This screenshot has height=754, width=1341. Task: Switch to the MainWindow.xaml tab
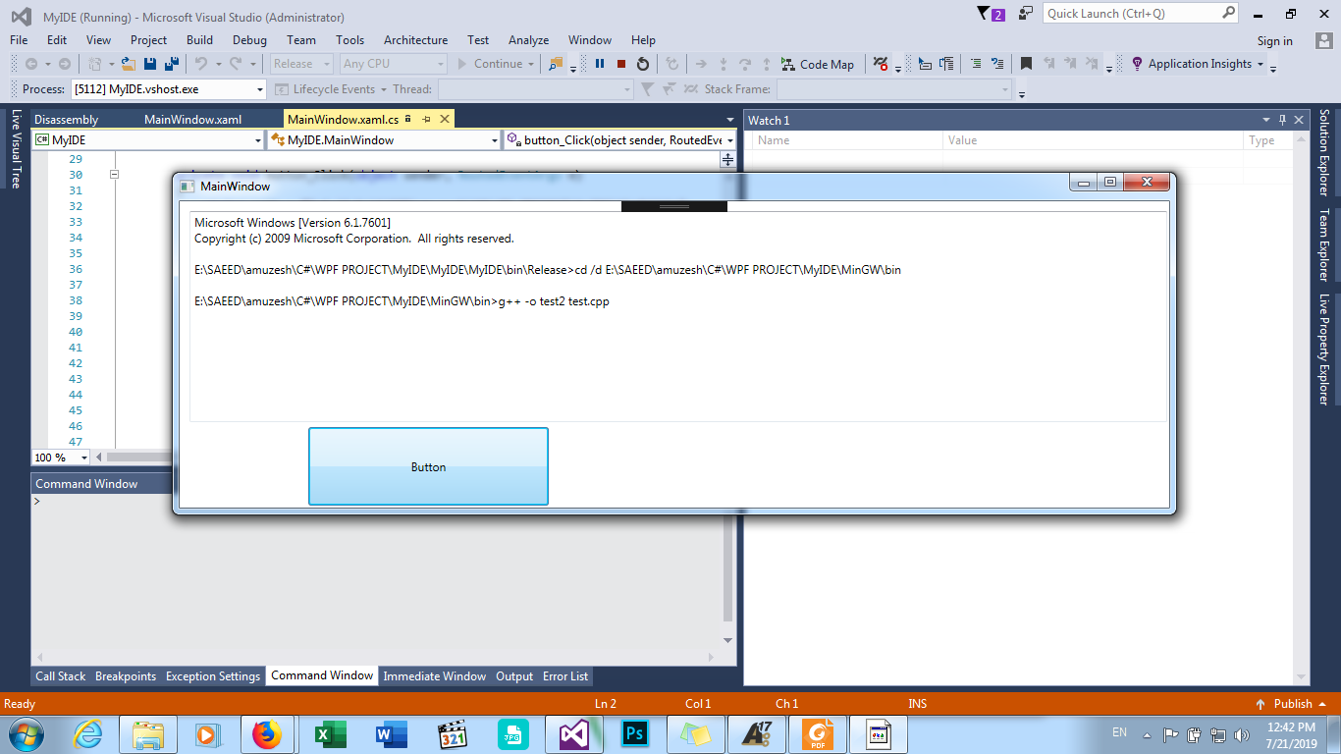coord(192,120)
